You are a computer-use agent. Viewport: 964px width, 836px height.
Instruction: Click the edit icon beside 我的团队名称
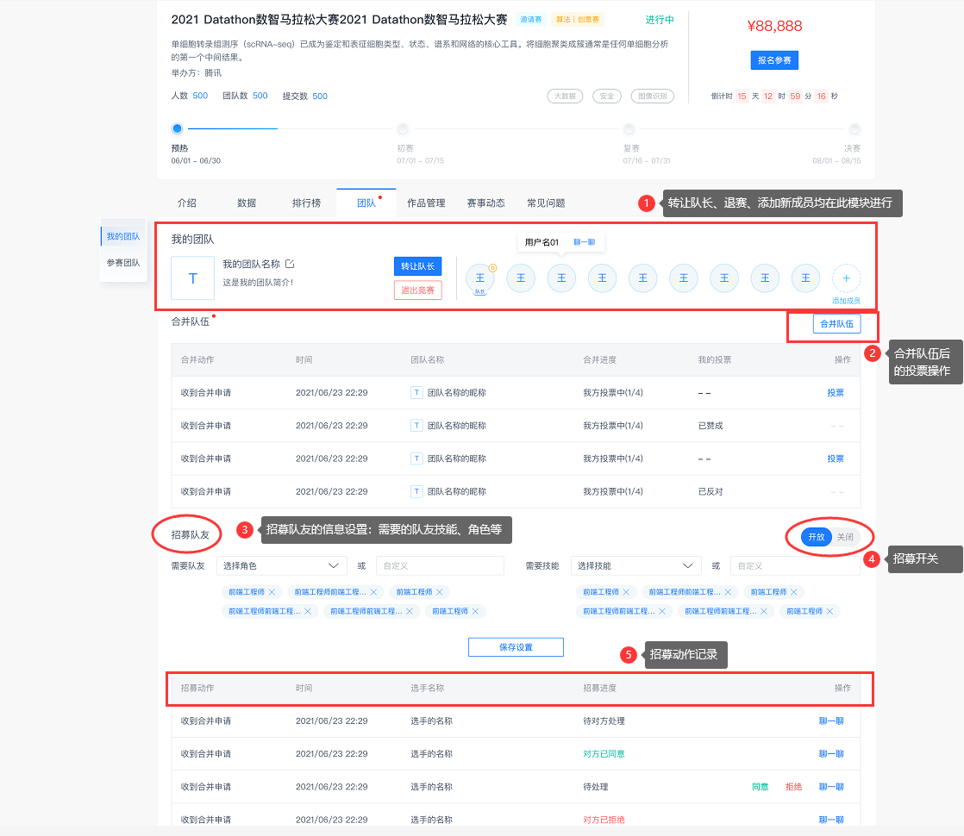coord(290,264)
